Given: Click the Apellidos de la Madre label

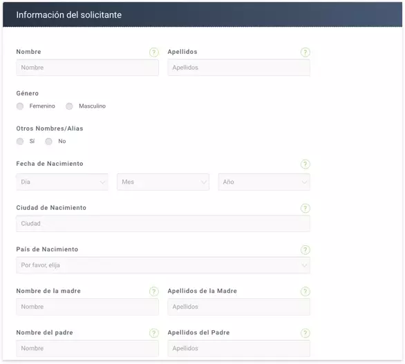Looking at the screenshot, I should click(x=202, y=291).
